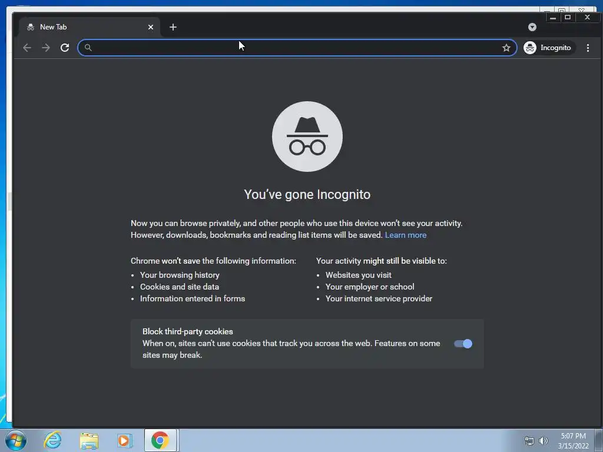The width and height of the screenshot is (603, 452).
Task: Open the network tray icon
Action: point(529,441)
